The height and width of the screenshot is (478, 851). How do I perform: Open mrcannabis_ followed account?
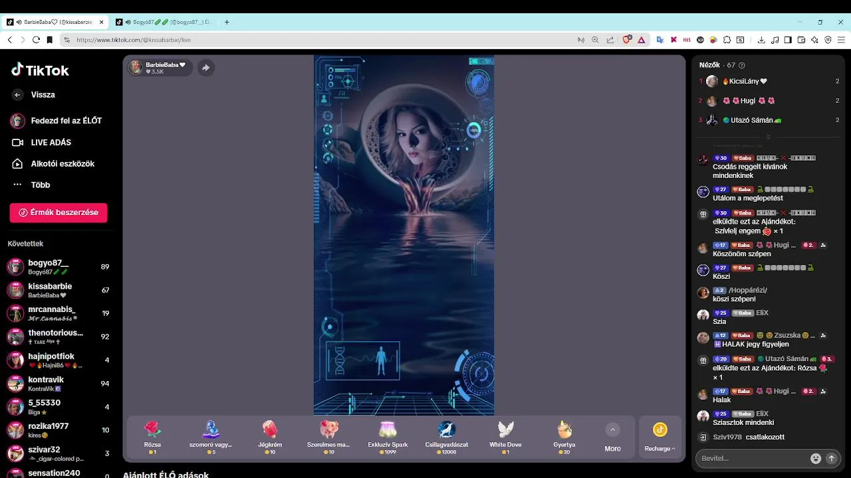[59, 313]
